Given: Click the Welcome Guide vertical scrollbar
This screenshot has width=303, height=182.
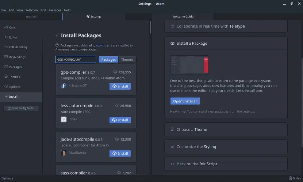Looking at the screenshot, I should pos(302,102).
